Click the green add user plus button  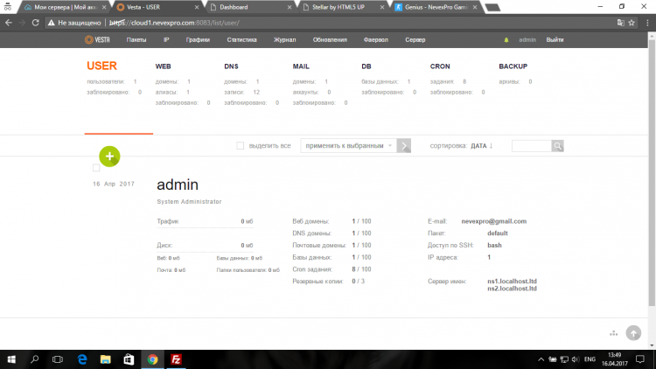click(109, 157)
